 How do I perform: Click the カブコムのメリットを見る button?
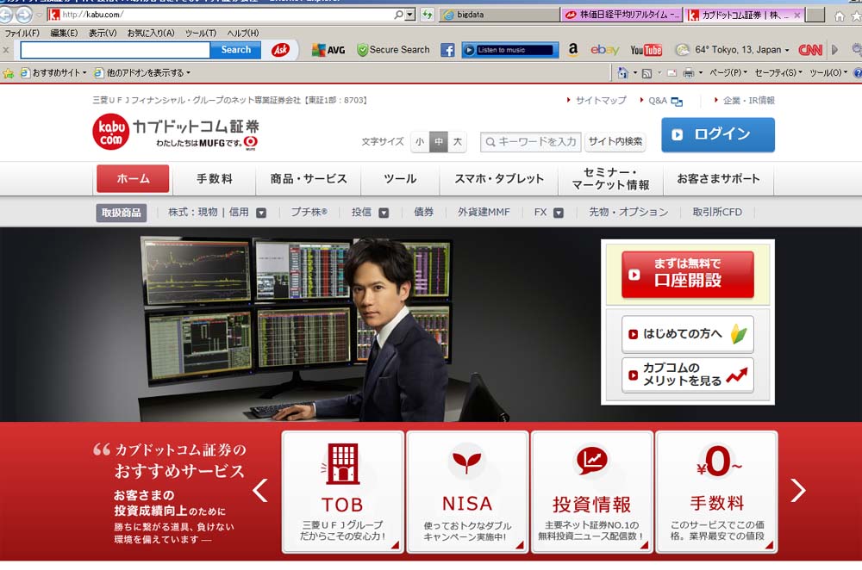click(x=688, y=375)
